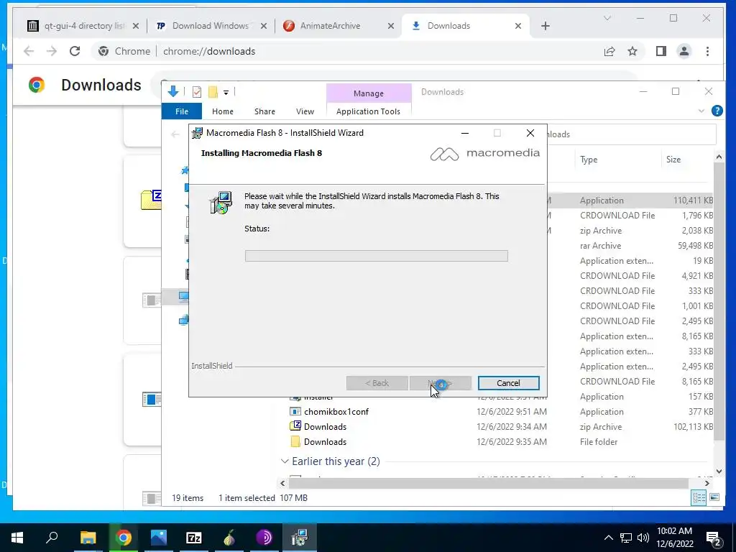Click Explorer vertical scrollbar down arrow
The width and height of the screenshot is (736, 552).
click(719, 471)
